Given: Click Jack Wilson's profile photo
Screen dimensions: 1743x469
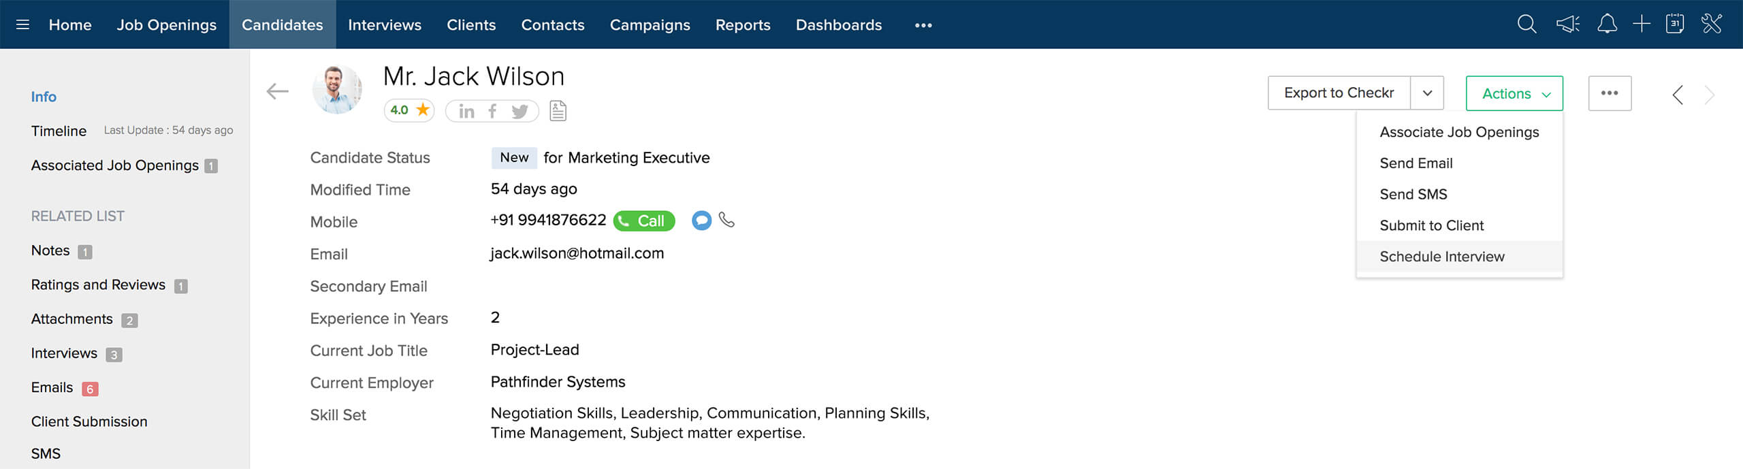Looking at the screenshot, I should tap(336, 90).
